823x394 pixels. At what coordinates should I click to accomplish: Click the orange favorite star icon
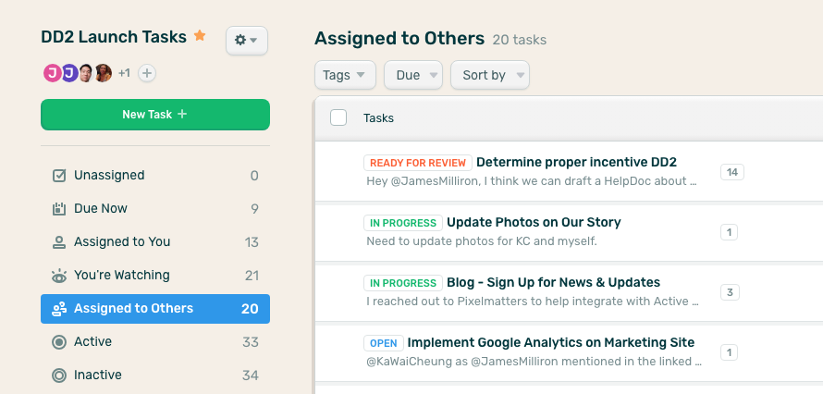(x=200, y=37)
